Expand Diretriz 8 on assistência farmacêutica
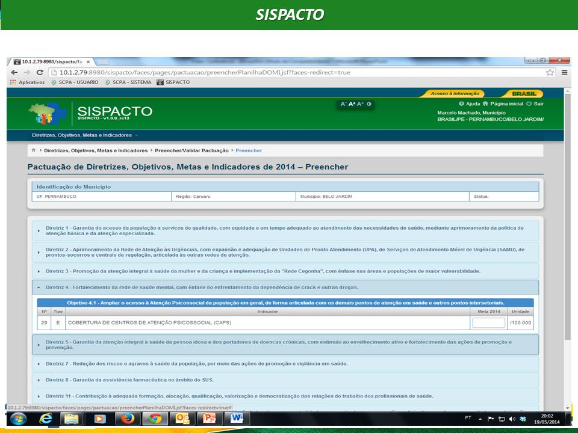Viewport: 578px width, 433px height. (285, 380)
